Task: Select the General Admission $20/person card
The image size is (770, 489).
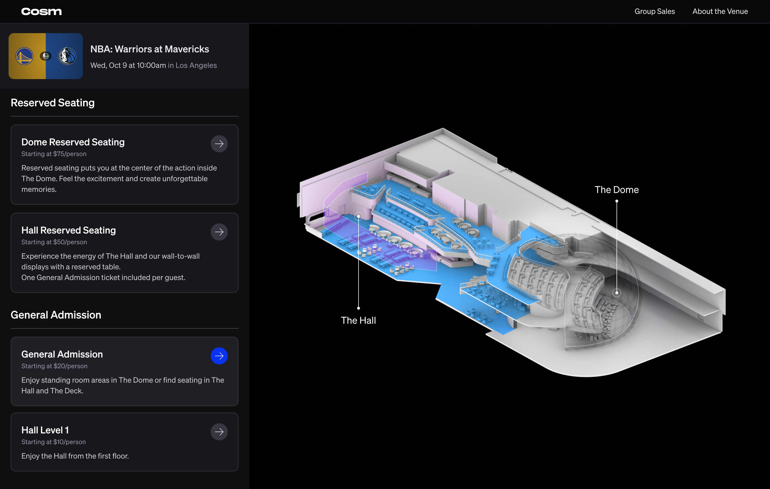Action: pos(124,371)
